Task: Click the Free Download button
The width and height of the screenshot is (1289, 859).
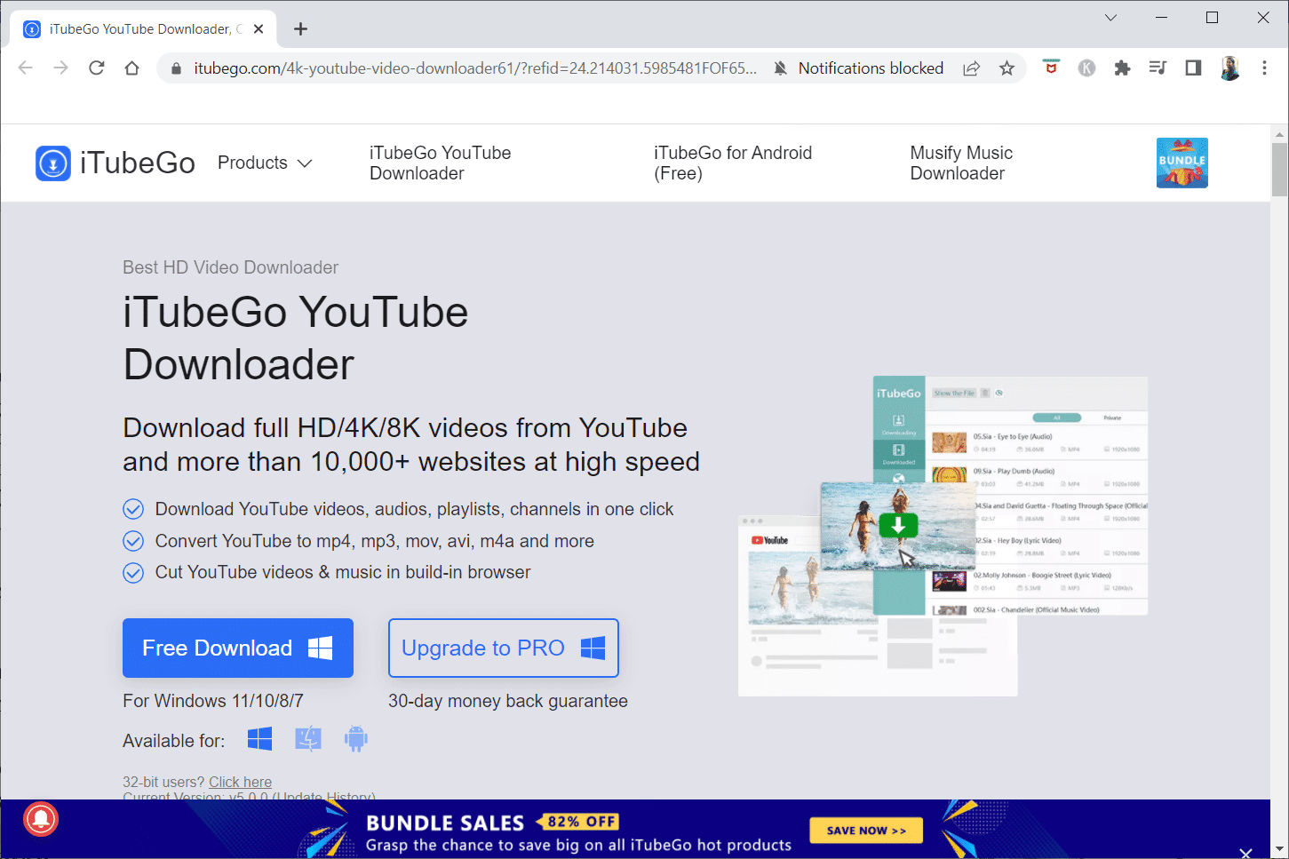Action: pos(238,648)
